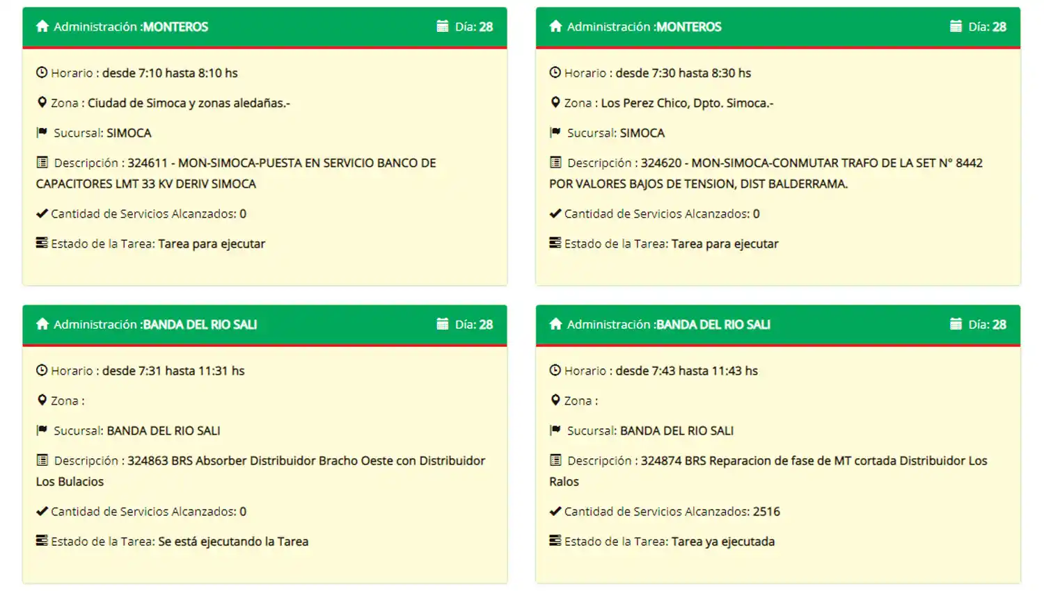Image resolution: width=1044 pixels, height=591 pixels.
Task: Click the checkmark icon beside Servicios Alcanzados 2516
Action: click(x=554, y=510)
